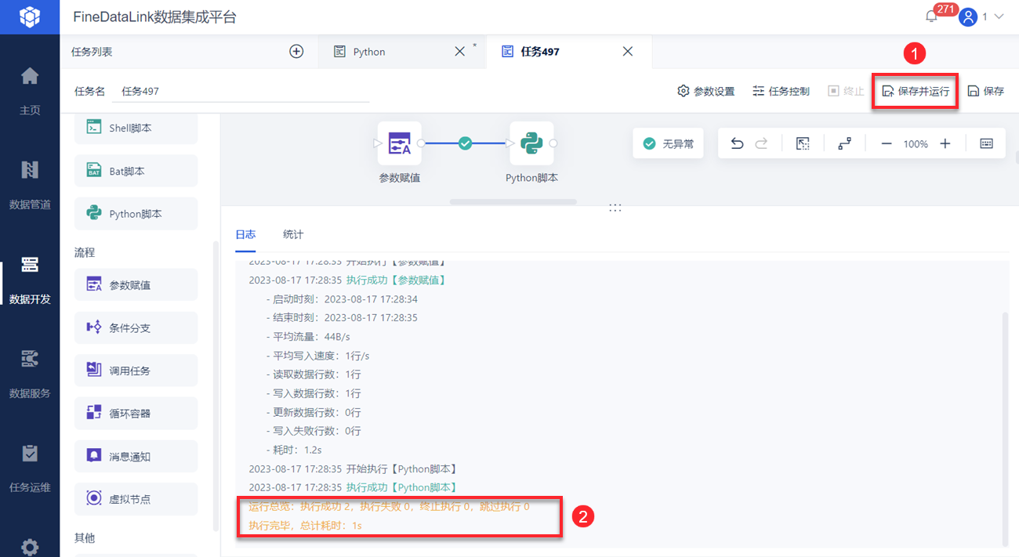Click minus to zoom out from 100%
The width and height of the screenshot is (1019, 557).
coord(887,143)
